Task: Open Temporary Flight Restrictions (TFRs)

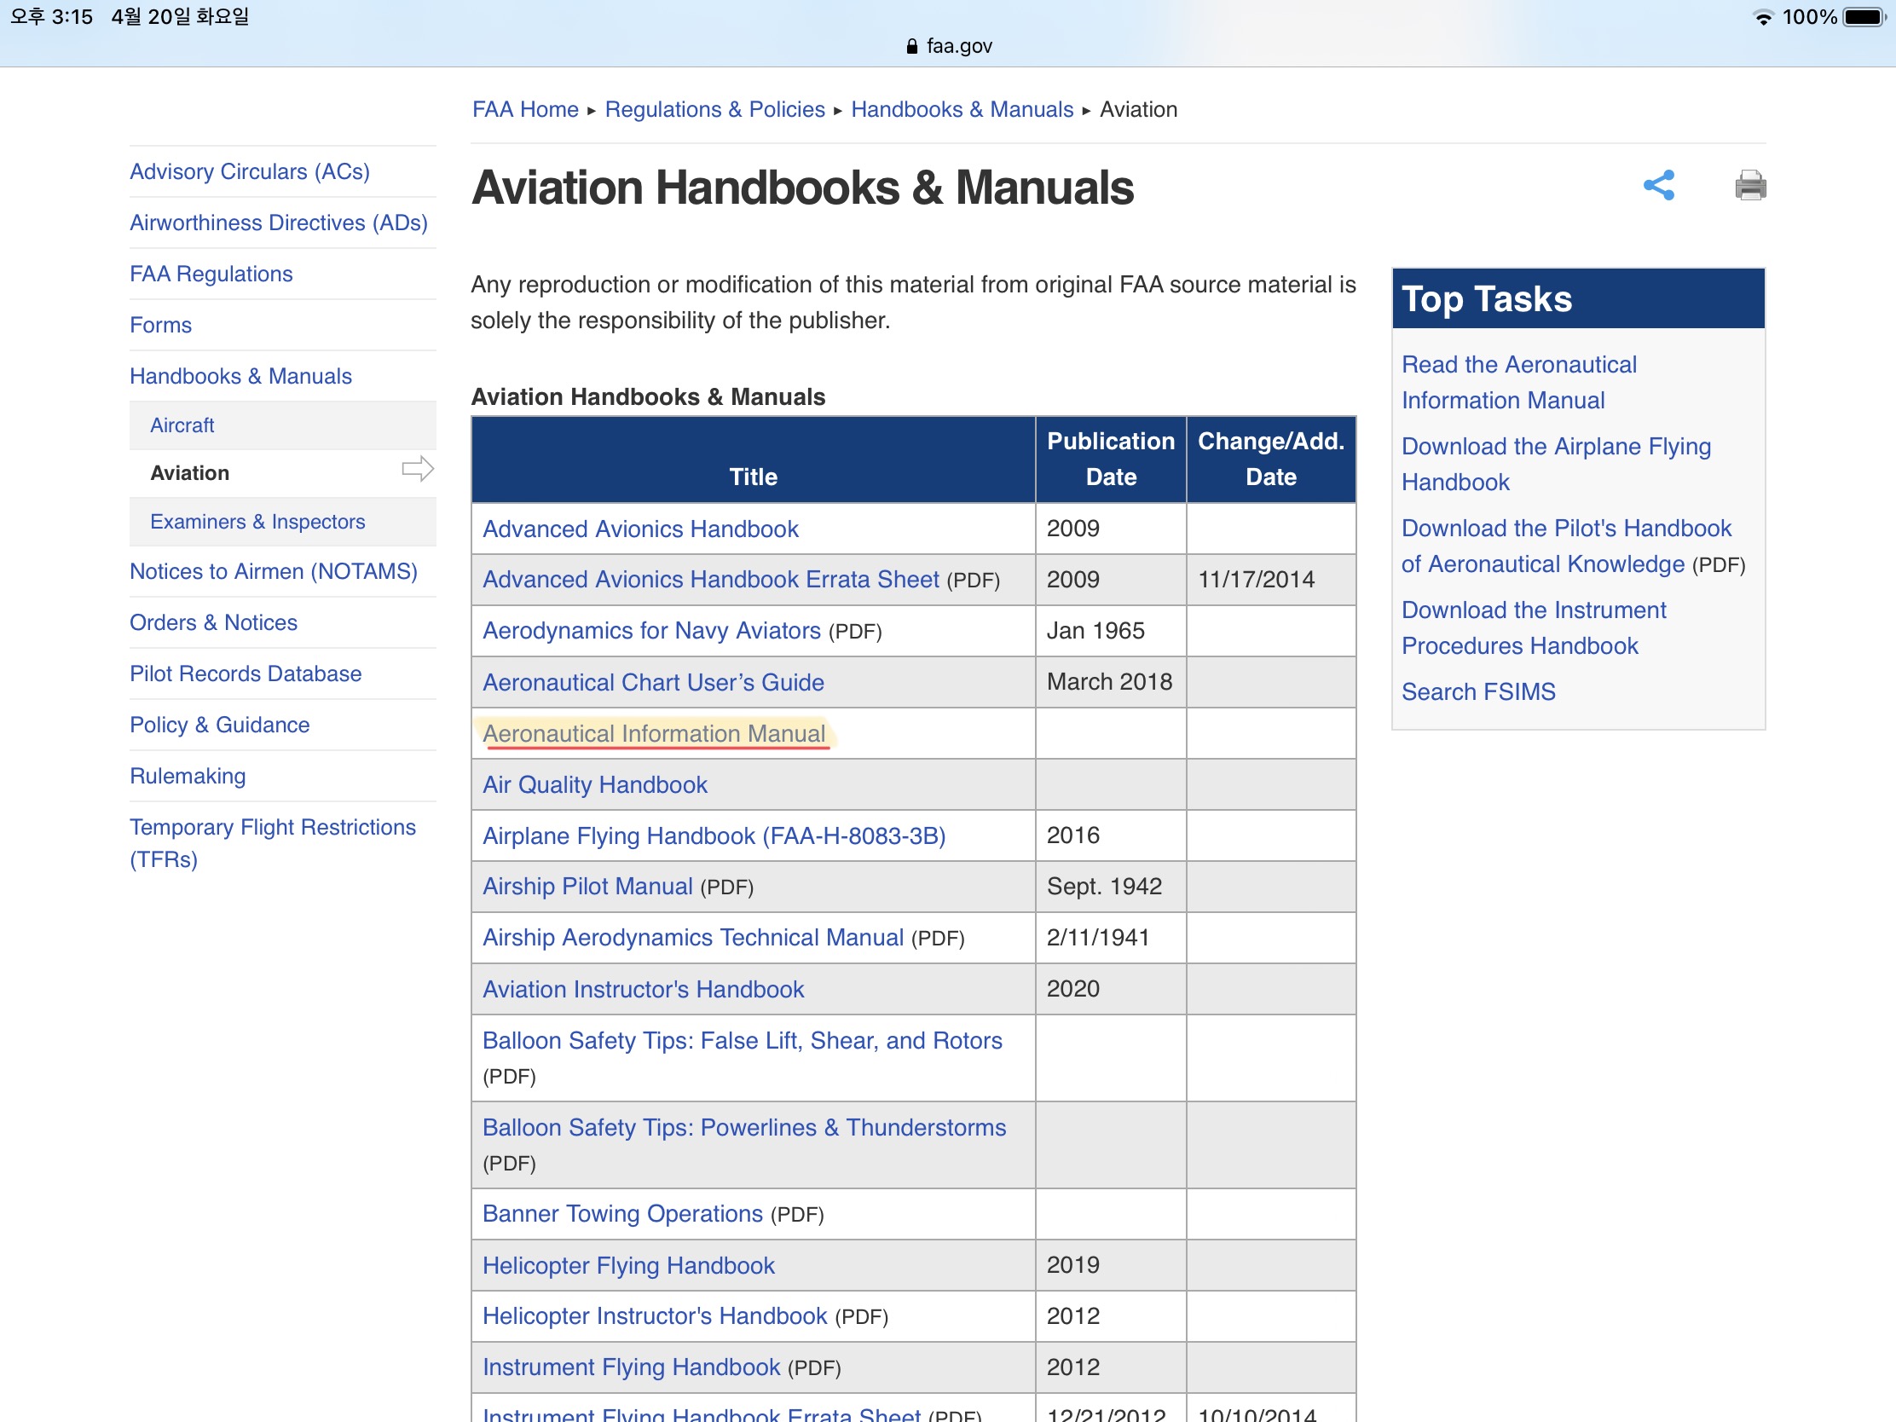Action: (273, 843)
